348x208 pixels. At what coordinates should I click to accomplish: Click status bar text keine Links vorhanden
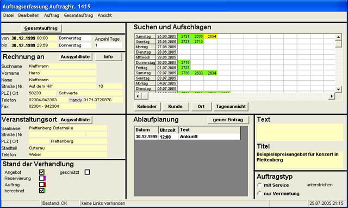pos(103,203)
